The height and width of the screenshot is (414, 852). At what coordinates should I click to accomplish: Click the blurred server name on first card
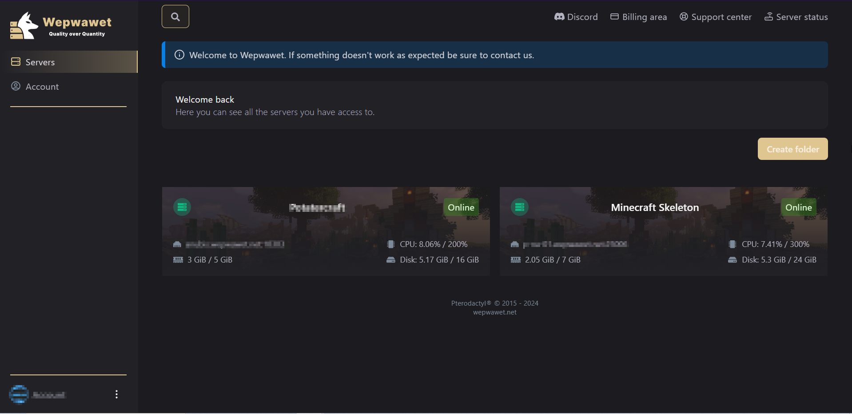[317, 207]
